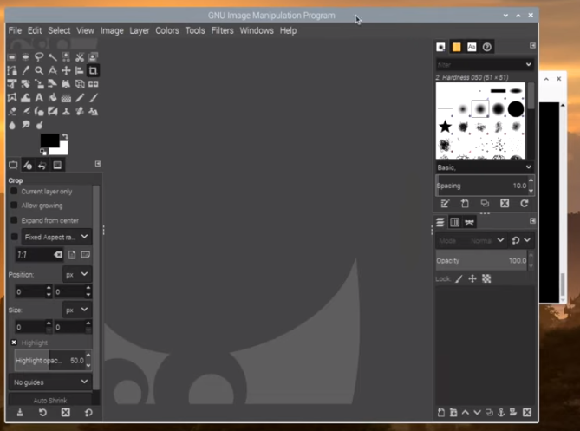Open the Position unit px dropdown
Image resolution: width=580 pixels, height=431 pixels.
[x=77, y=275]
